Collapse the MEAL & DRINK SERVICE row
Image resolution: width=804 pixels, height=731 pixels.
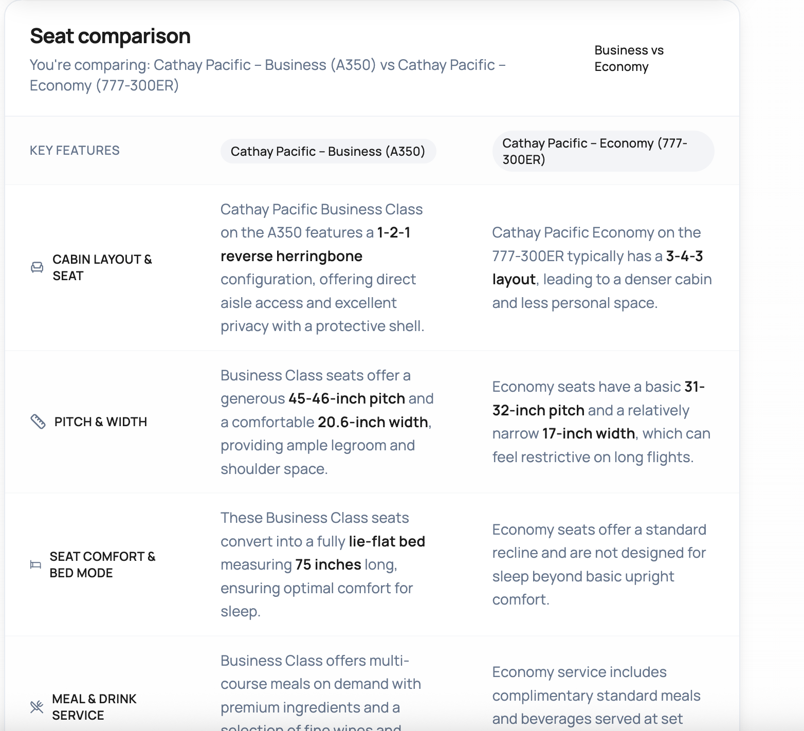click(x=94, y=707)
